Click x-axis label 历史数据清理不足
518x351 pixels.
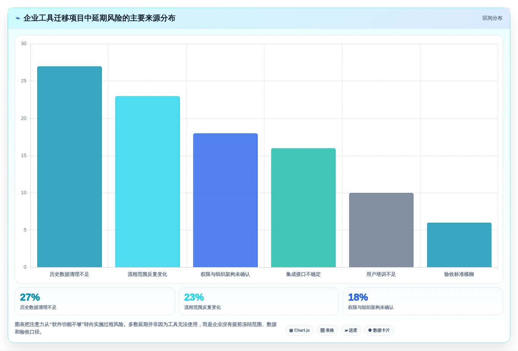click(70, 274)
